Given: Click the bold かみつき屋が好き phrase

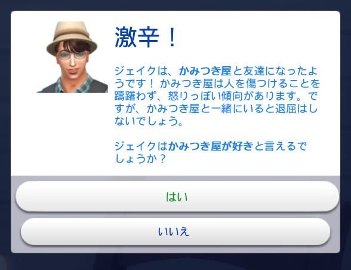Looking at the screenshot, I should [211, 146].
